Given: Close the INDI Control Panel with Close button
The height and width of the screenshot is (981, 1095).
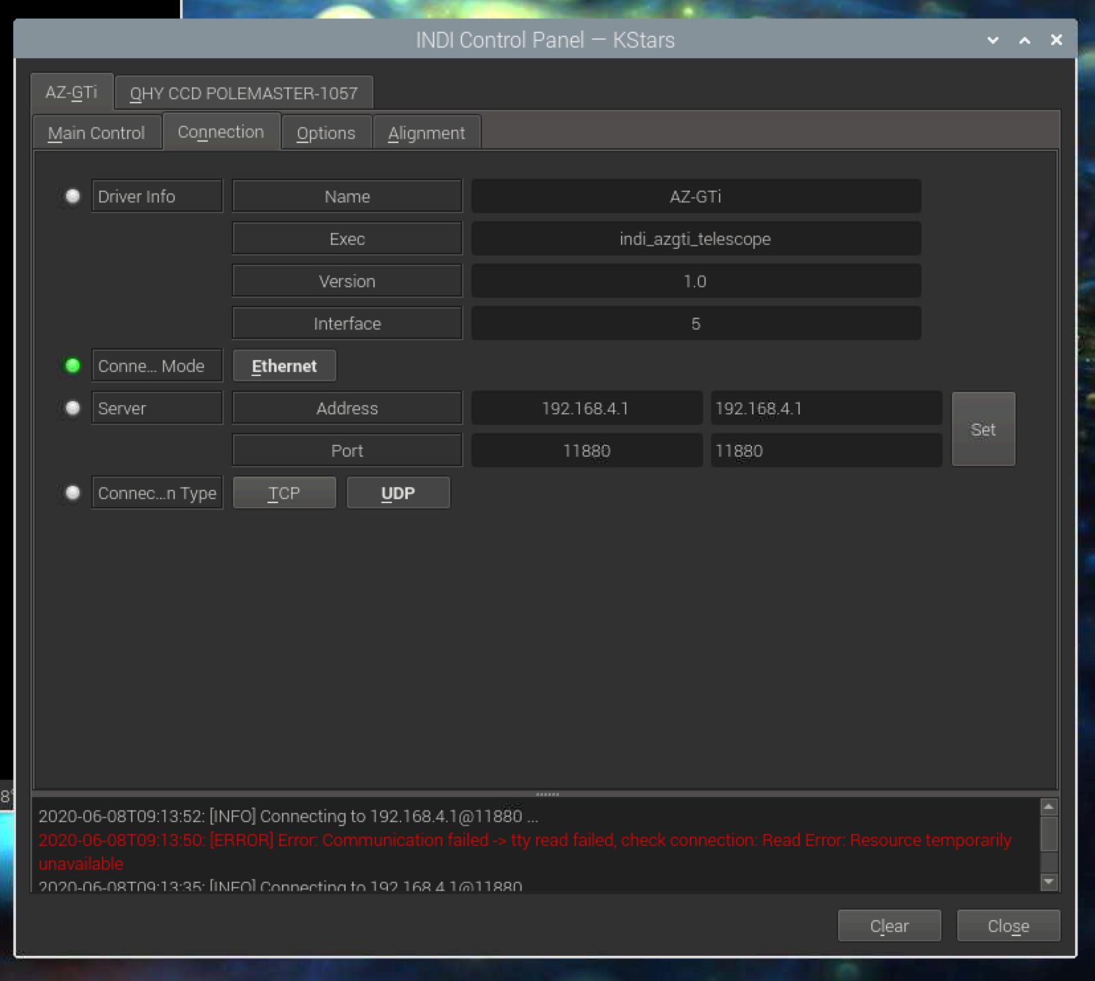Looking at the screenshot, I should pos(1008,925).
